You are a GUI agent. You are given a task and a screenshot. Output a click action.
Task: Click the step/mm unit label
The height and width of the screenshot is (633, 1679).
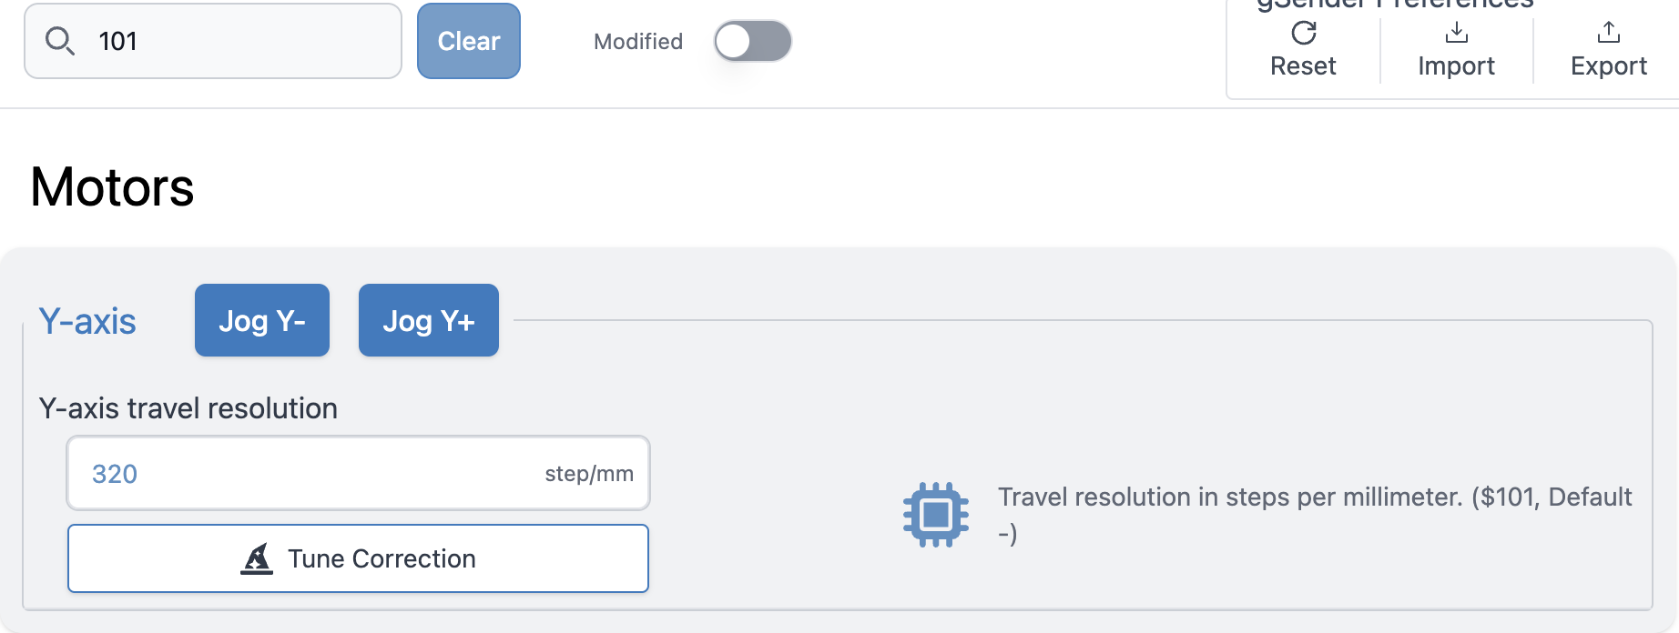pyautogui.click(x=589, y=474)
